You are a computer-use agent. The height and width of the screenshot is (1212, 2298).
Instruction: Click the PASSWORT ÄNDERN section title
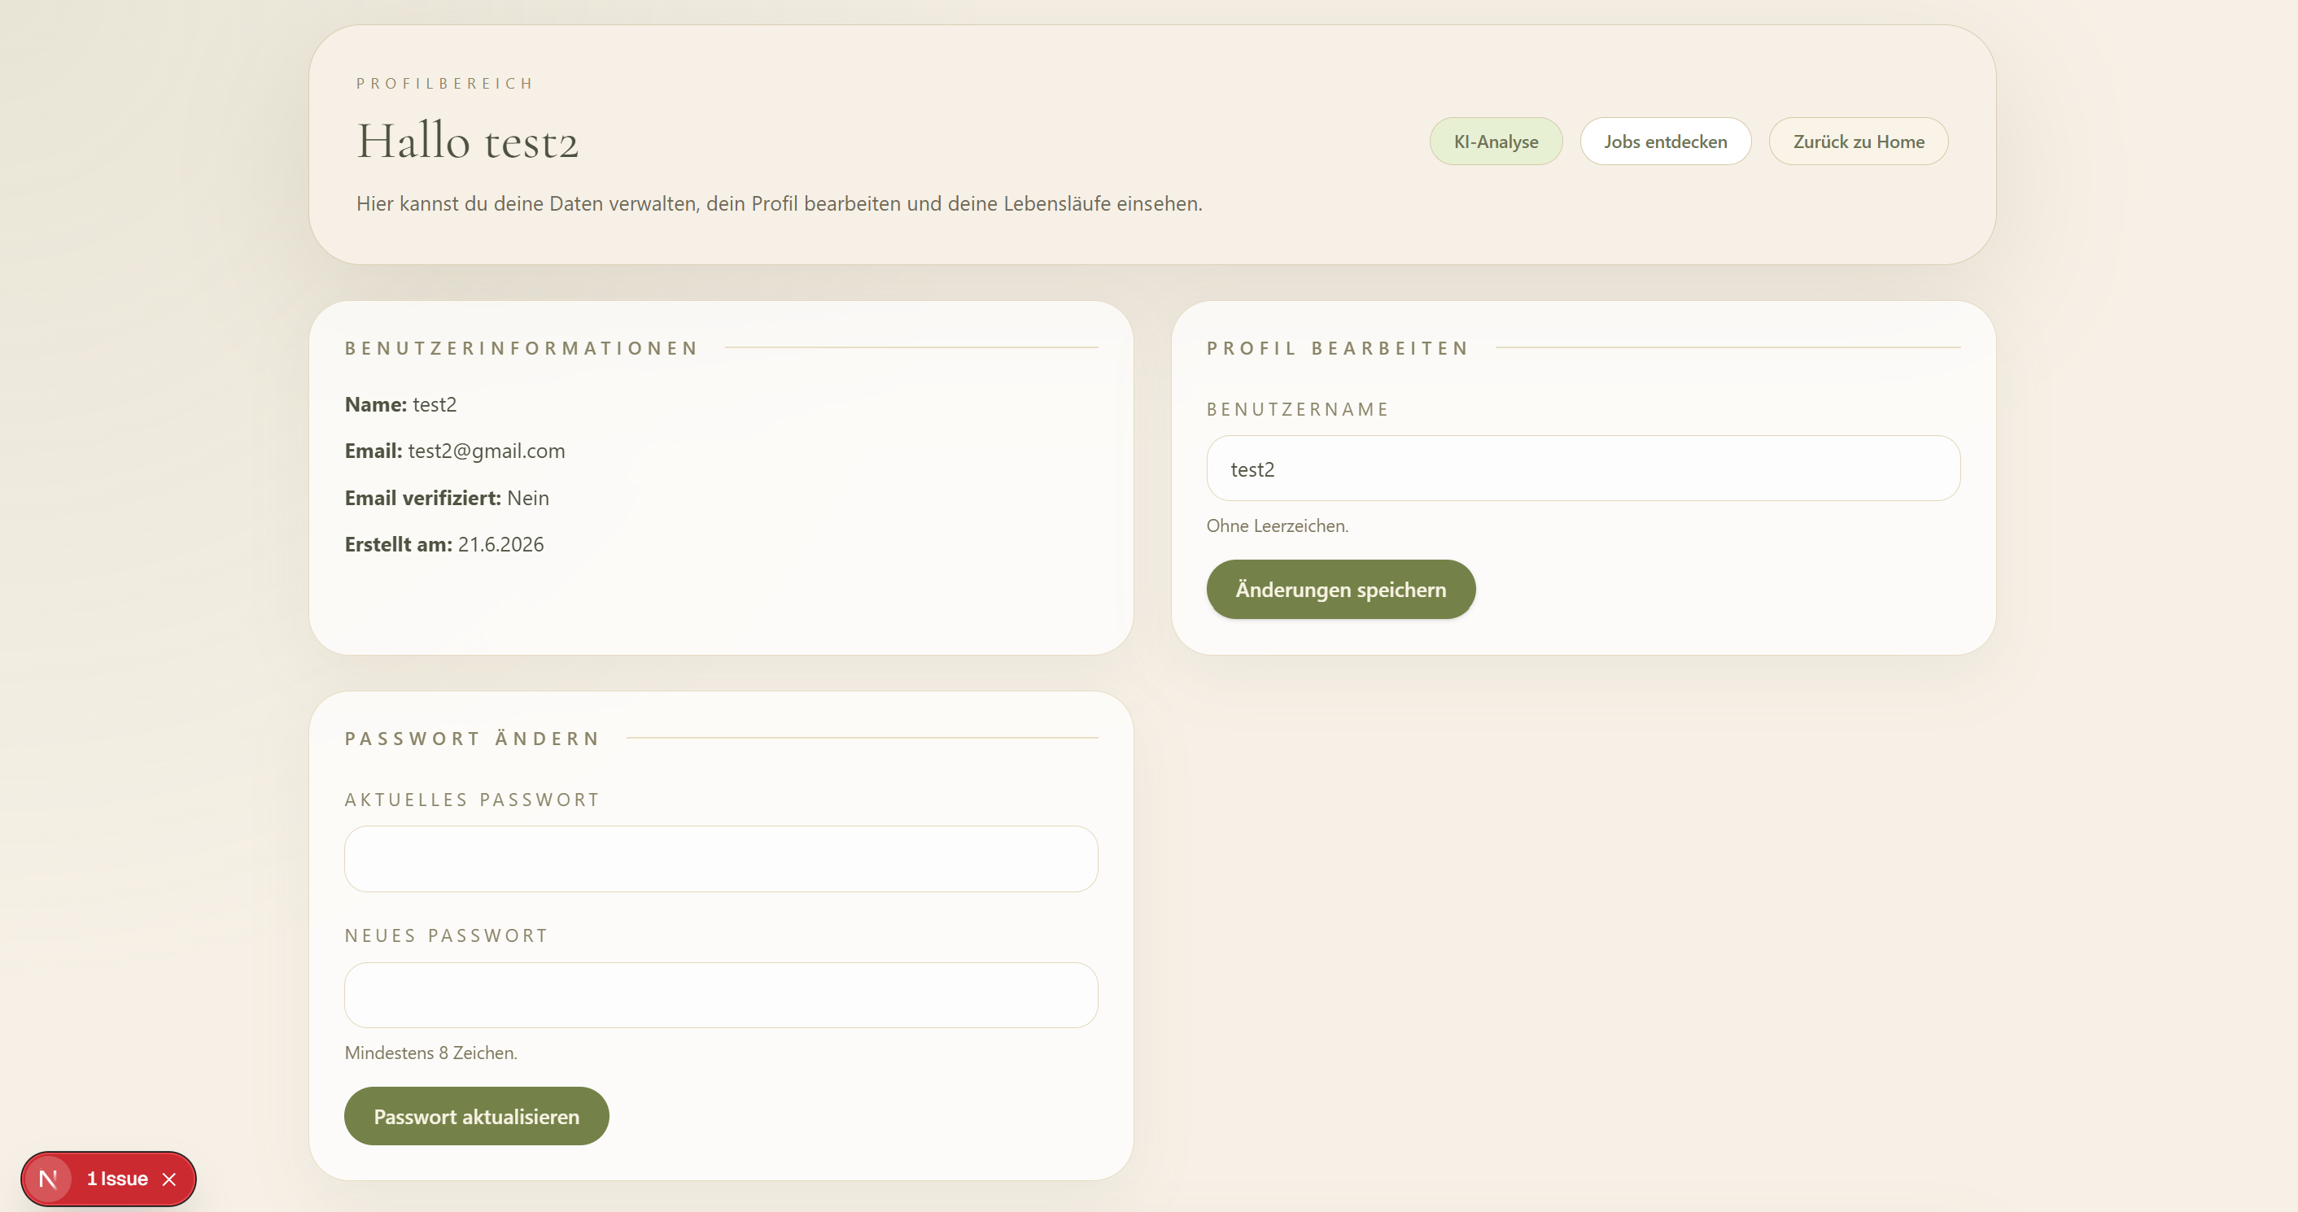pos(472,739)
